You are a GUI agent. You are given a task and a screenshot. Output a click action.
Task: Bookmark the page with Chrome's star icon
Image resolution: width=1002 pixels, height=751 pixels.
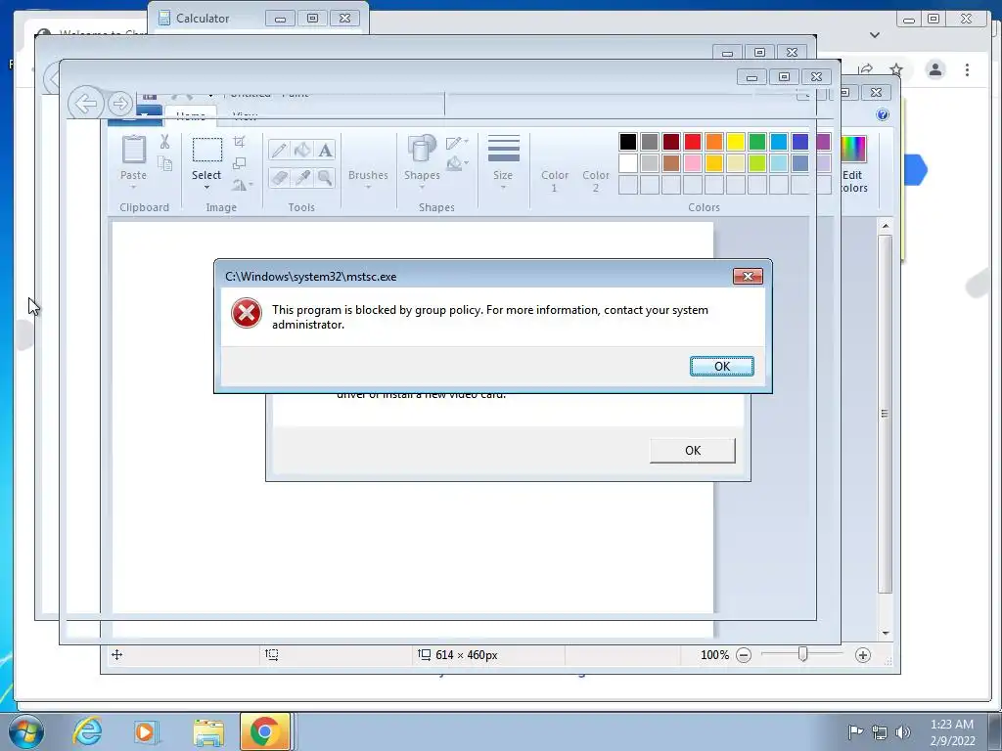(896, 69)
